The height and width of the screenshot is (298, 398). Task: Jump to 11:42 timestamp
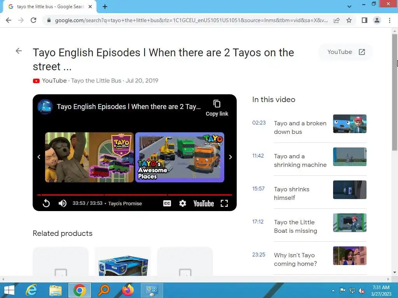[x=258, y=156]
